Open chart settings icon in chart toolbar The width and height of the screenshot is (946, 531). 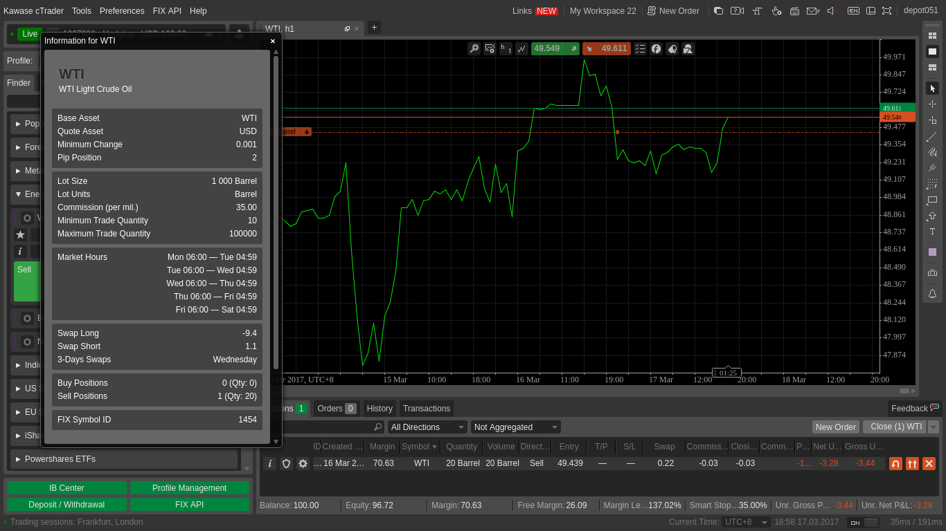[x=490, y=48]
